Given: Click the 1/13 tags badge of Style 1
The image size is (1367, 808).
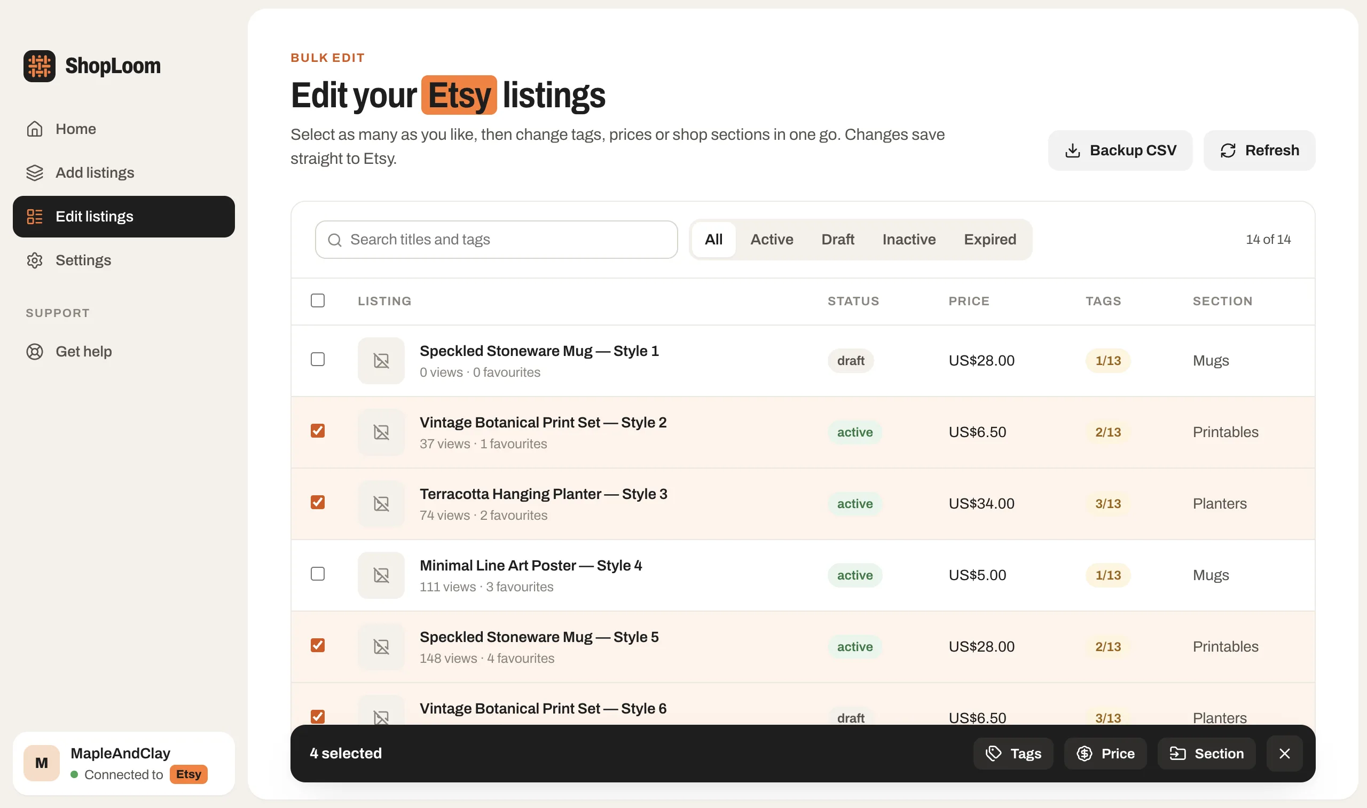Looking at the screenshot, I should coord(1108,361).
